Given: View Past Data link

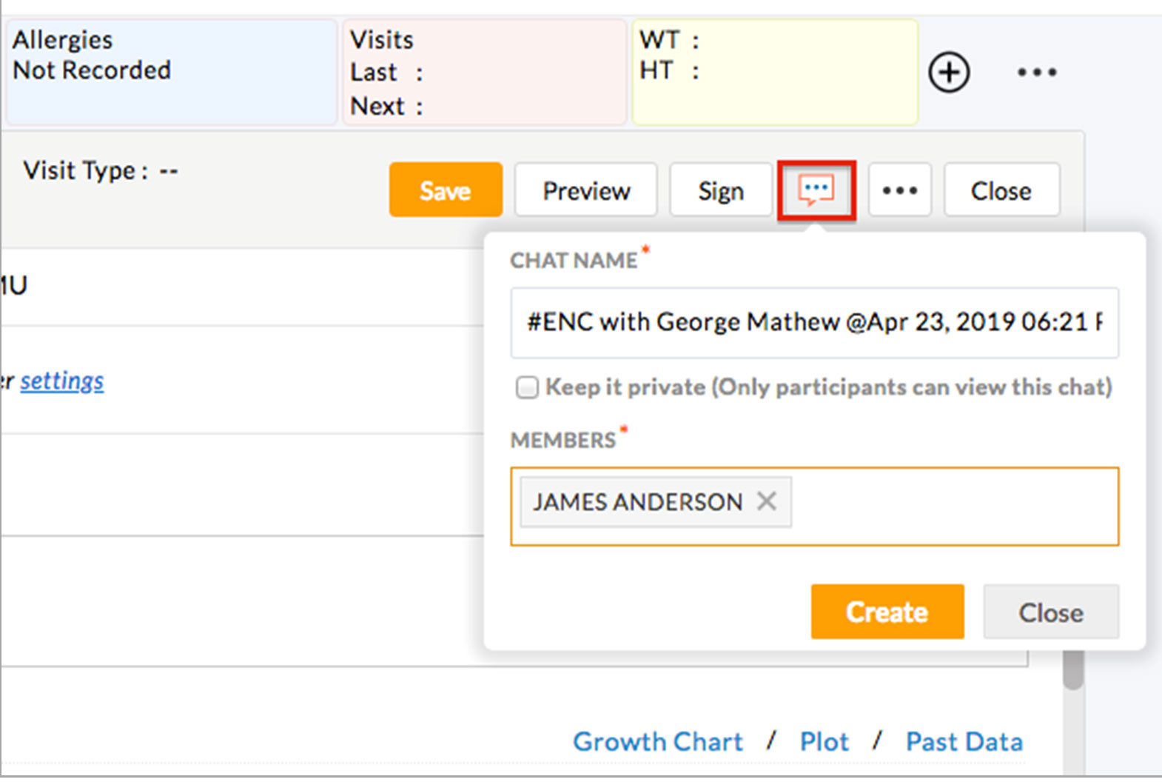Looking at the screenshot, I should click(x=964, y=741).
